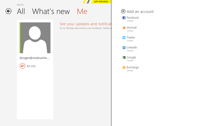Click the Google account icon
The height and width of the screenshot is (126, 202).
124,58
